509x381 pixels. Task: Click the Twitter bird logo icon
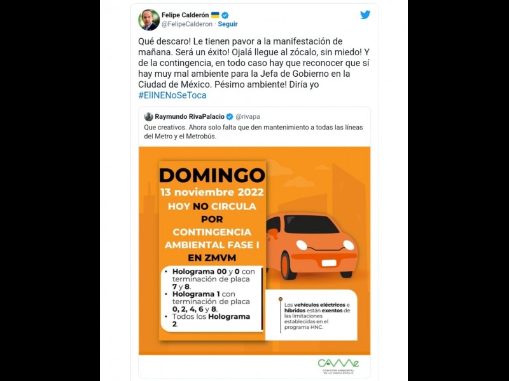[365, 15]
